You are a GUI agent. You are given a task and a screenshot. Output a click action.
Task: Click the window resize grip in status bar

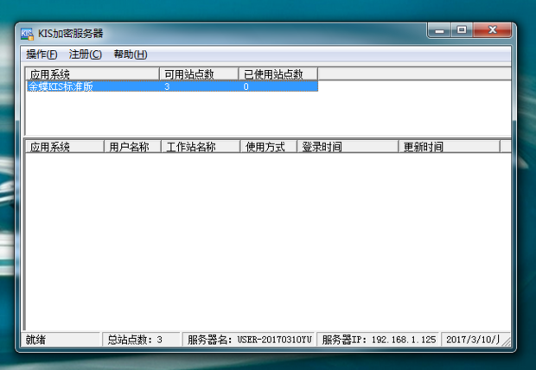click(506, 341)
